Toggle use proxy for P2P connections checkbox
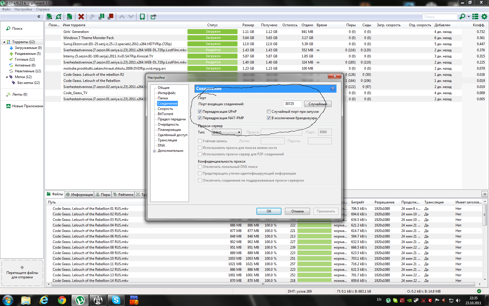Screen dimensions: 489x306 point(200,154)
